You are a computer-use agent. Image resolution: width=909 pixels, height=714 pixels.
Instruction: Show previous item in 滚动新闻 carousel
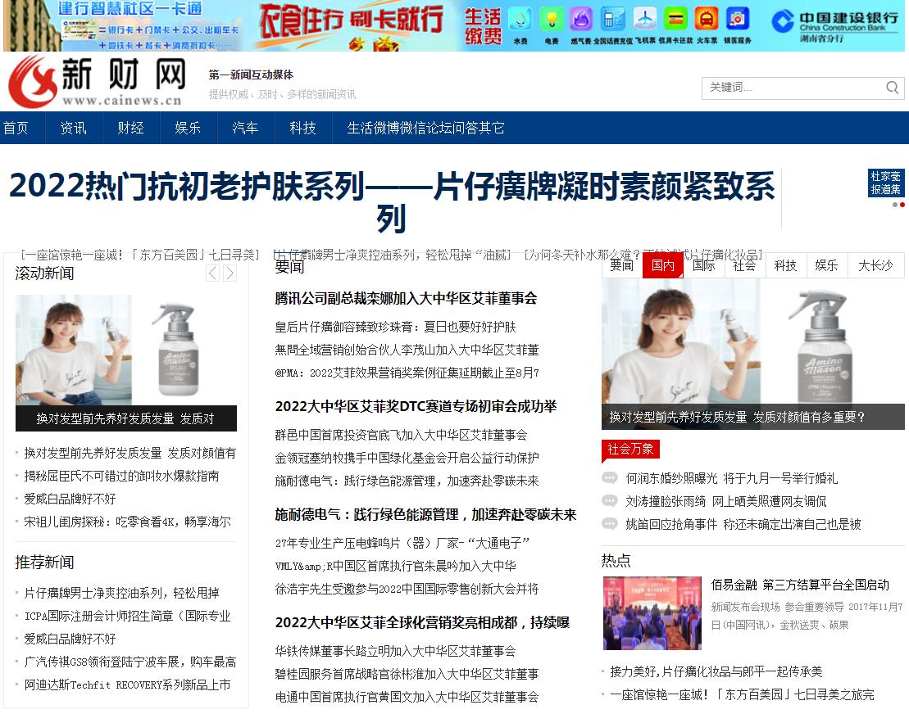pos(213,273)
